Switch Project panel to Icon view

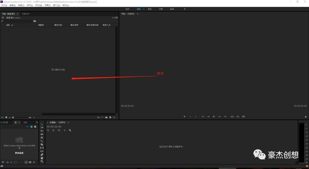[6, 117]
